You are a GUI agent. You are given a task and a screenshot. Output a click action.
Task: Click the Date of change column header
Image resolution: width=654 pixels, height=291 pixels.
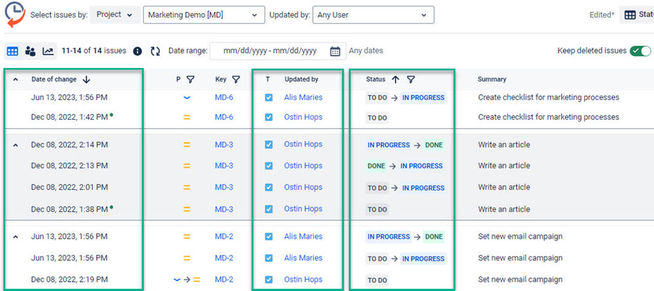pyautogui.click(x=54, y=79)
